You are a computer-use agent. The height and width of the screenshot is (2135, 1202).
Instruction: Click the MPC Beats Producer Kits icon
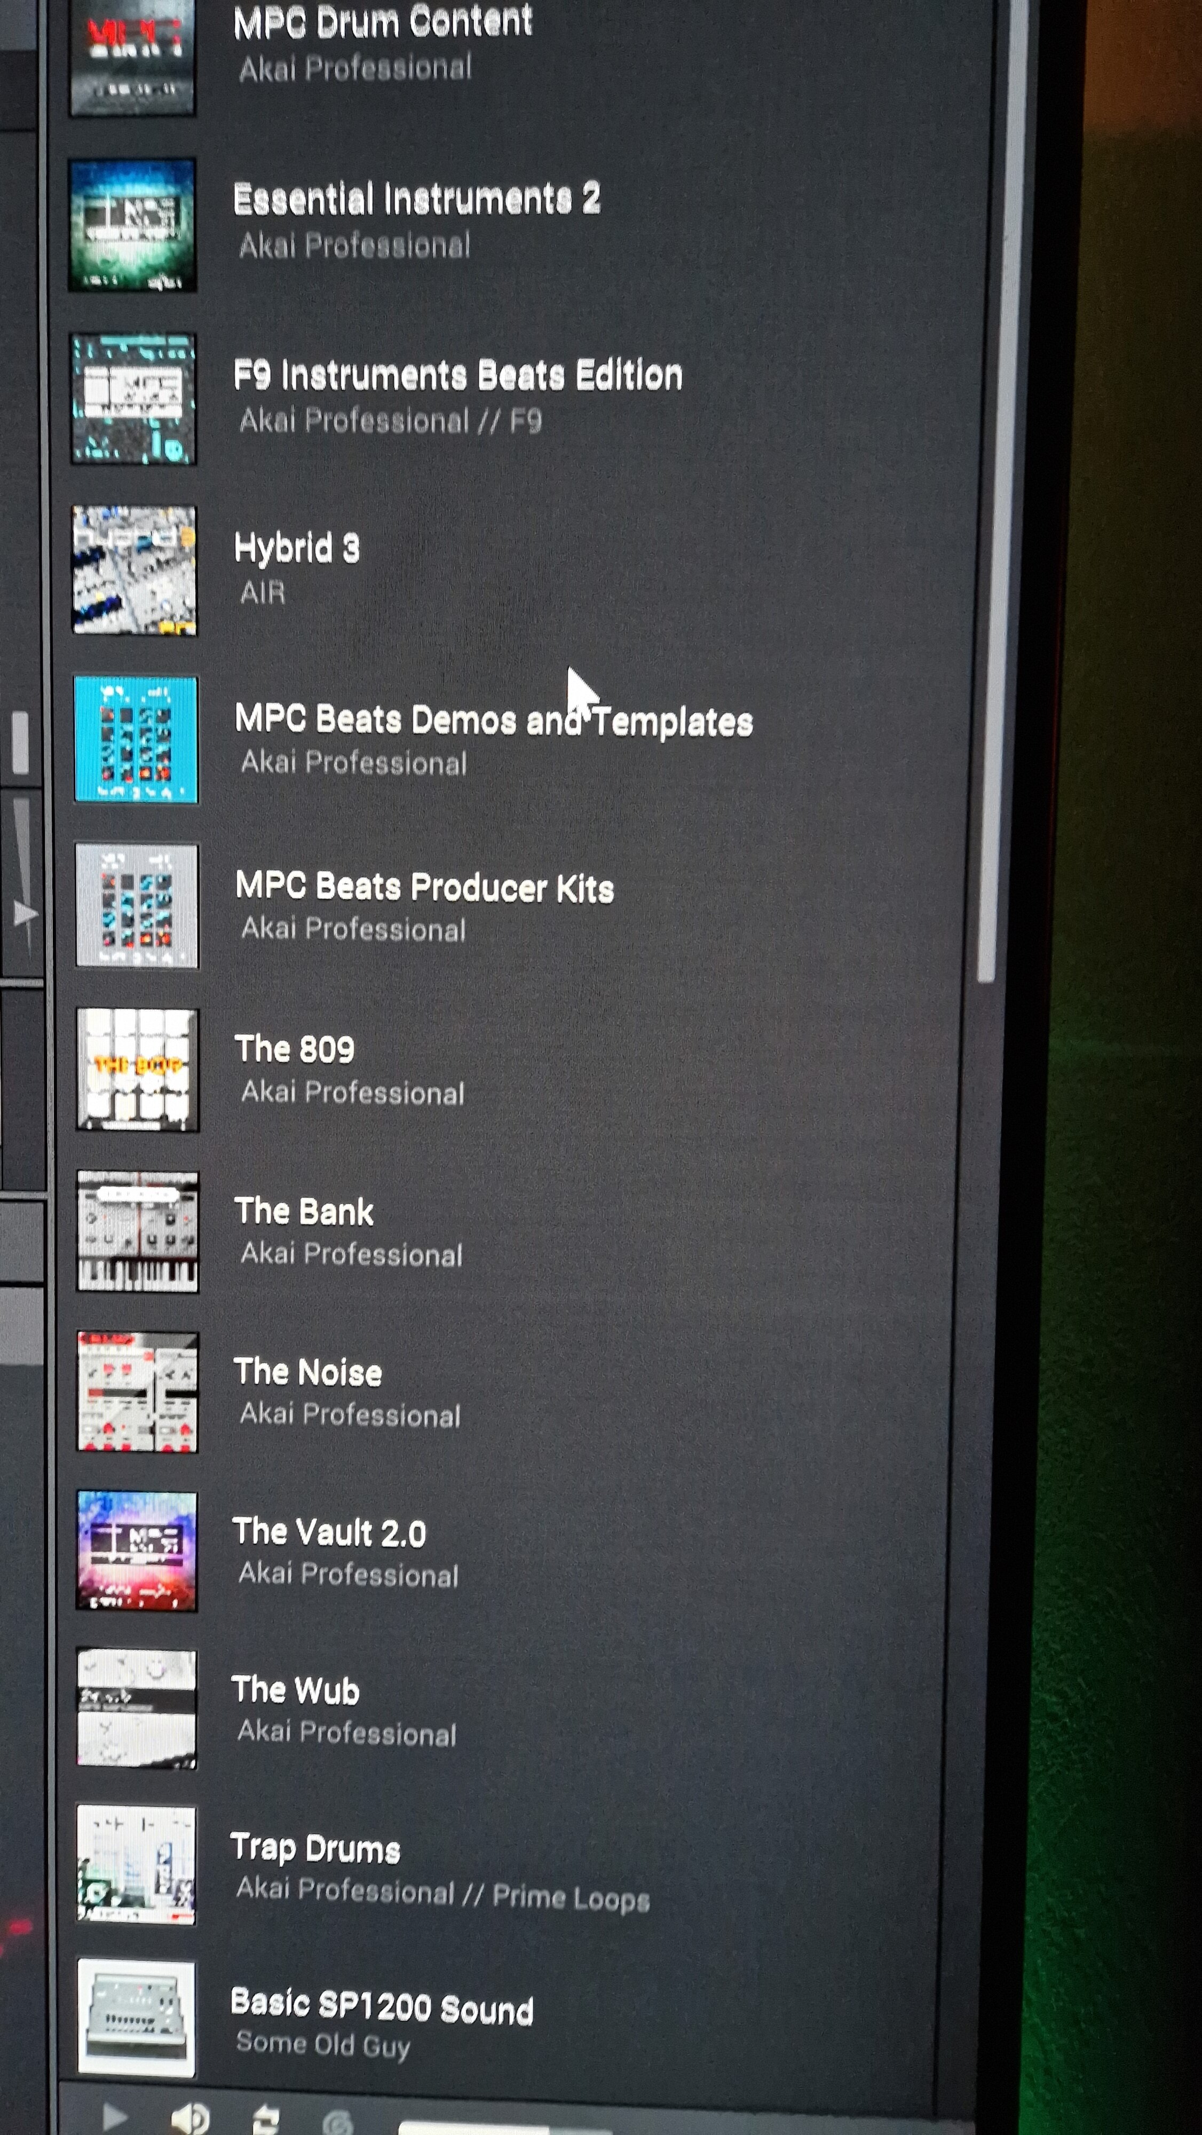pos(137,905)
